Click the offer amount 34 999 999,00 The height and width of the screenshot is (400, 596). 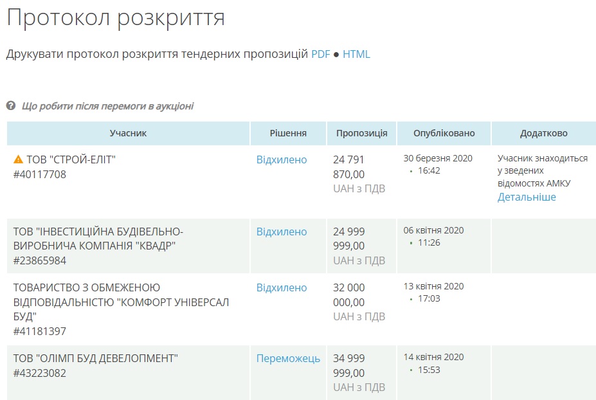pyautogui.click(x=349, y=365)
